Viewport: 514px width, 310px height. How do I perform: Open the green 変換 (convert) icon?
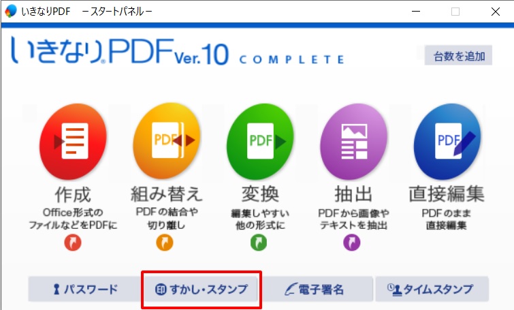(260, 142)
